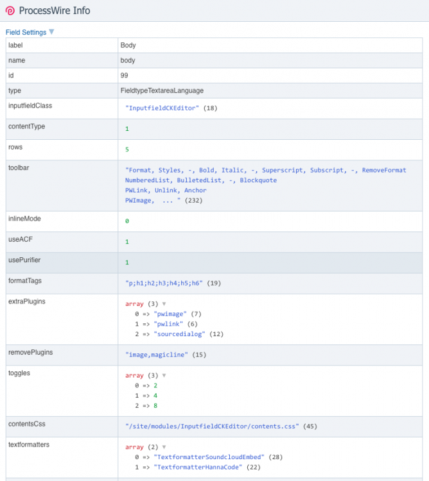Click the ProcessWire logo icon
Viewport: 429px width, 481px height.
click(10, 10)
